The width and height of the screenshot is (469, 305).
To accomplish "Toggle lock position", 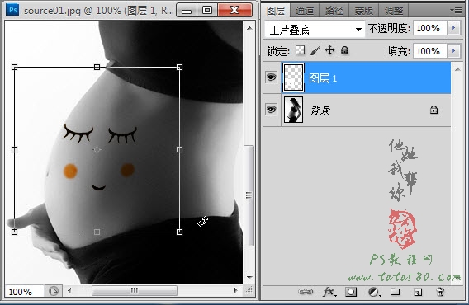I will pyautogui.click(x=330, y=50).
